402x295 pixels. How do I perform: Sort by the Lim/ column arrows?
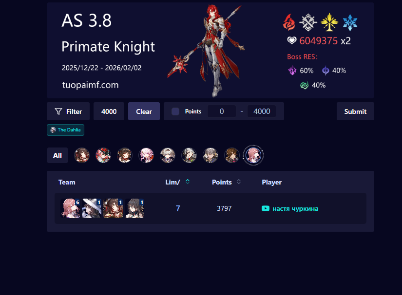coord(188,182)
